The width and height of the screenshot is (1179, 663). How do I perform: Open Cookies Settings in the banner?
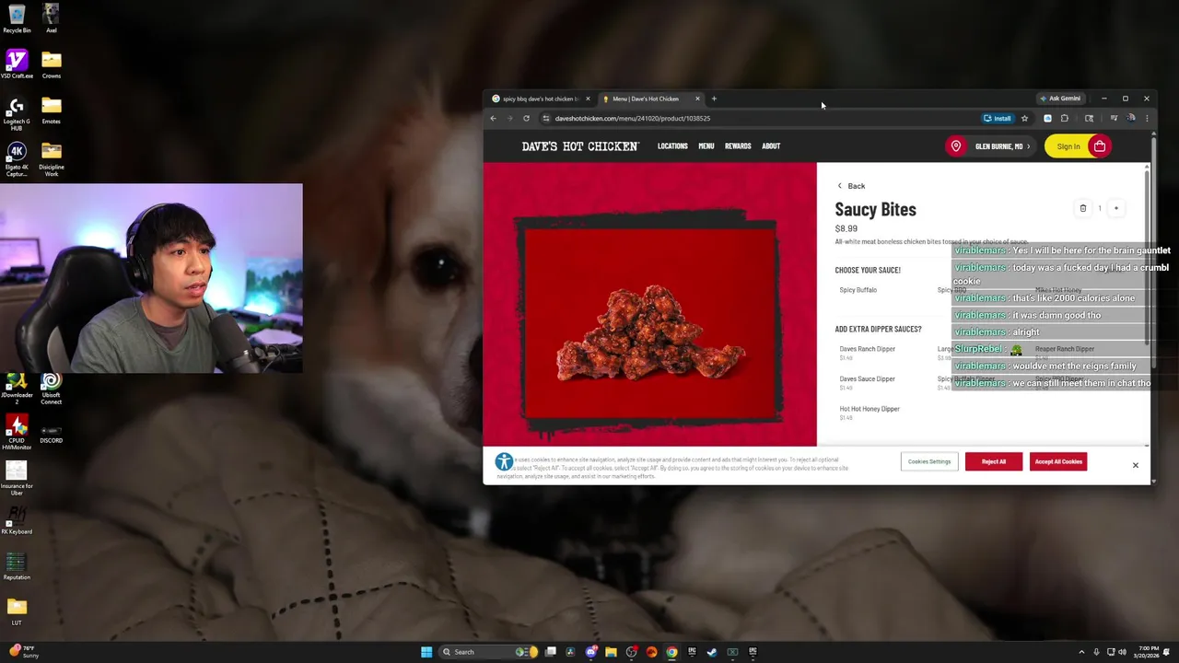pos(928,461)
